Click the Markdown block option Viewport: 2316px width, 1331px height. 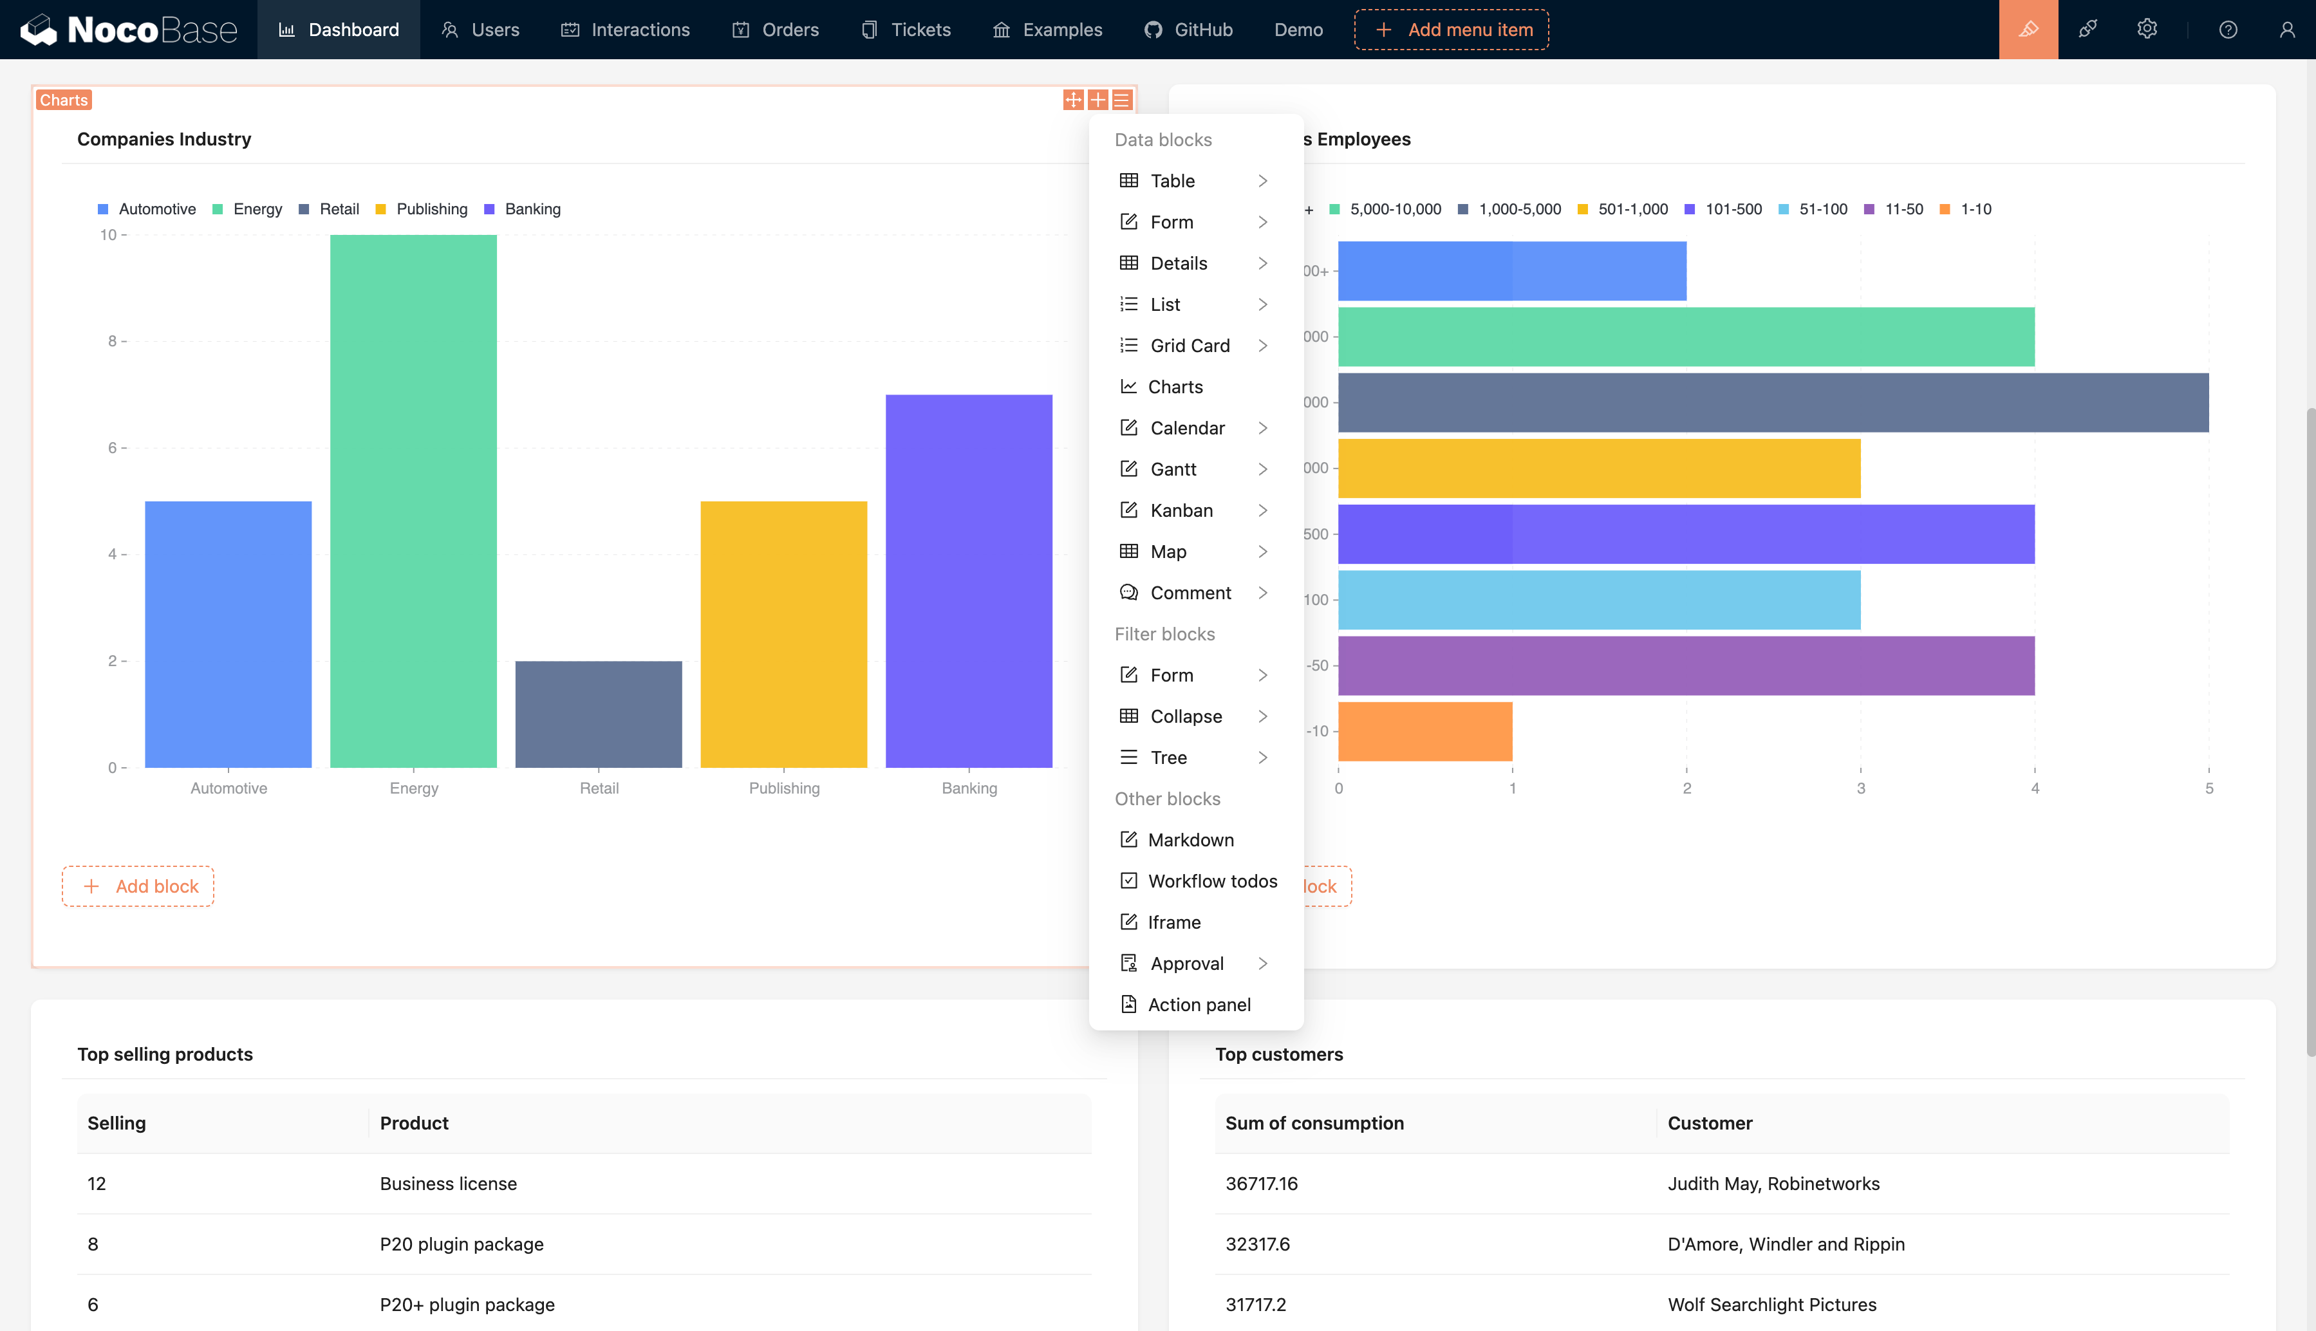pos(1191,840)
